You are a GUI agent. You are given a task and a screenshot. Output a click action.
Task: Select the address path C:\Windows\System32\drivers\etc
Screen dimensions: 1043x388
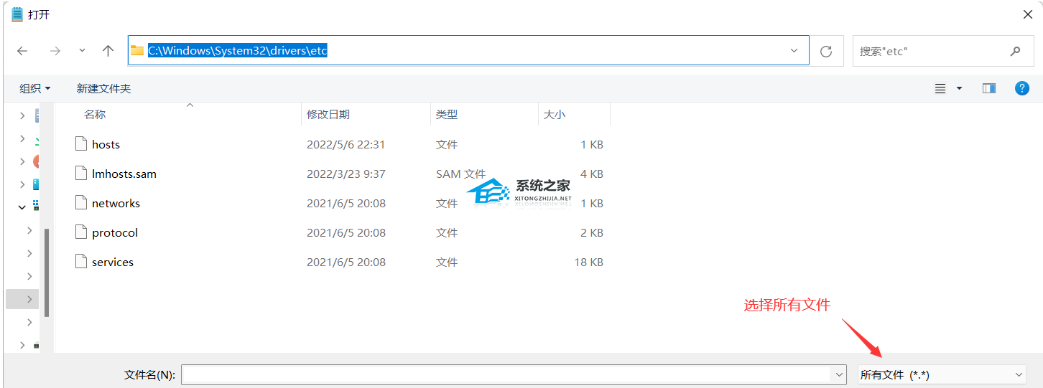[238, 51]
